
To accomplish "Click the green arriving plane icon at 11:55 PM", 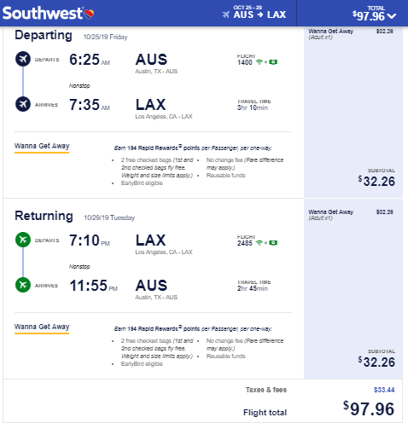I will tap(23, 285).
